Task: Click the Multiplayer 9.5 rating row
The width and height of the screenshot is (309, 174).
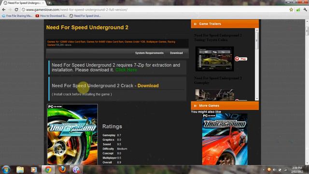Action: [x=112, y=158]
